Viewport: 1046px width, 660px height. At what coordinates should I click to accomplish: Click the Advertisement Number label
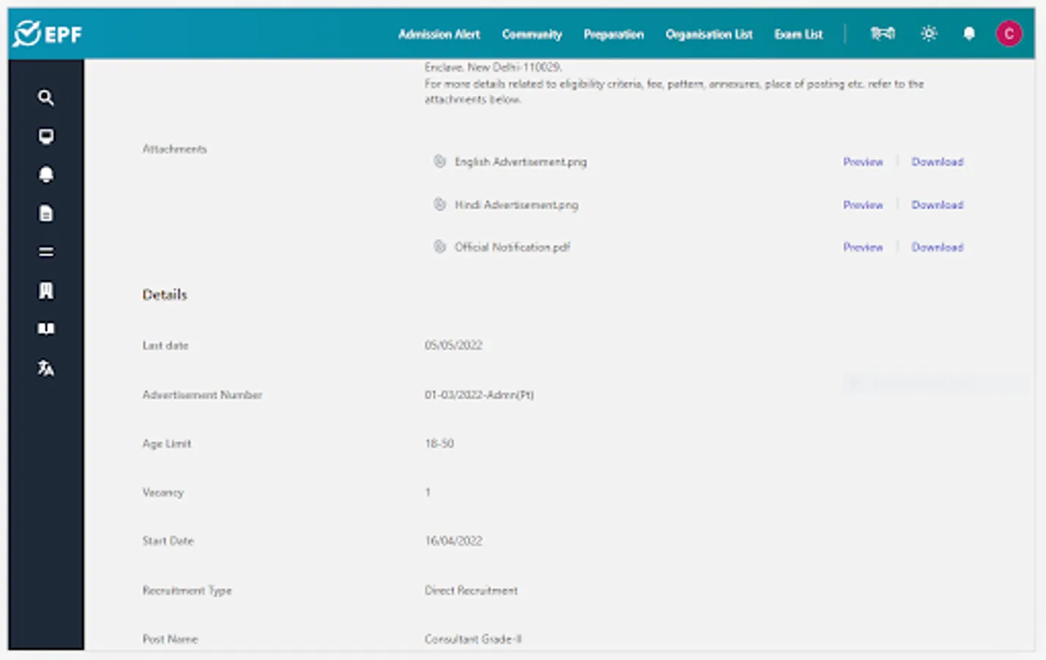(x=202, y=395)
